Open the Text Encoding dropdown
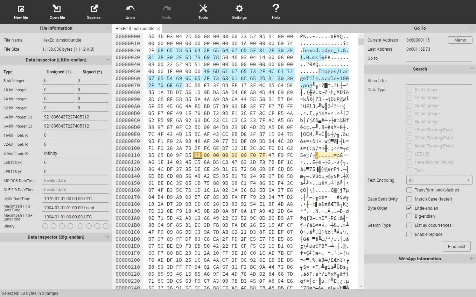 (x=439, y=180)
